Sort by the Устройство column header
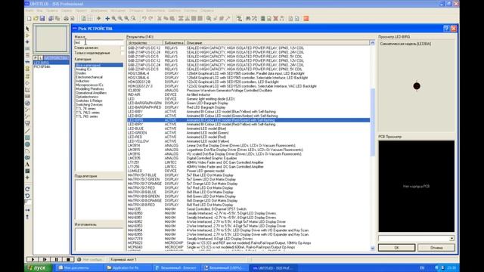Screen dimensions: 484x272 [x=144, y=43]
